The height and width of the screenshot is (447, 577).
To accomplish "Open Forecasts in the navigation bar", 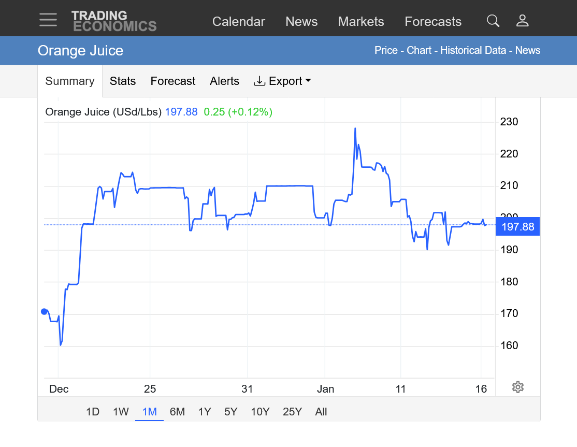I will 433,22.
